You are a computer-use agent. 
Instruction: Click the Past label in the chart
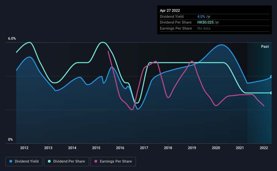coord(265,46)
